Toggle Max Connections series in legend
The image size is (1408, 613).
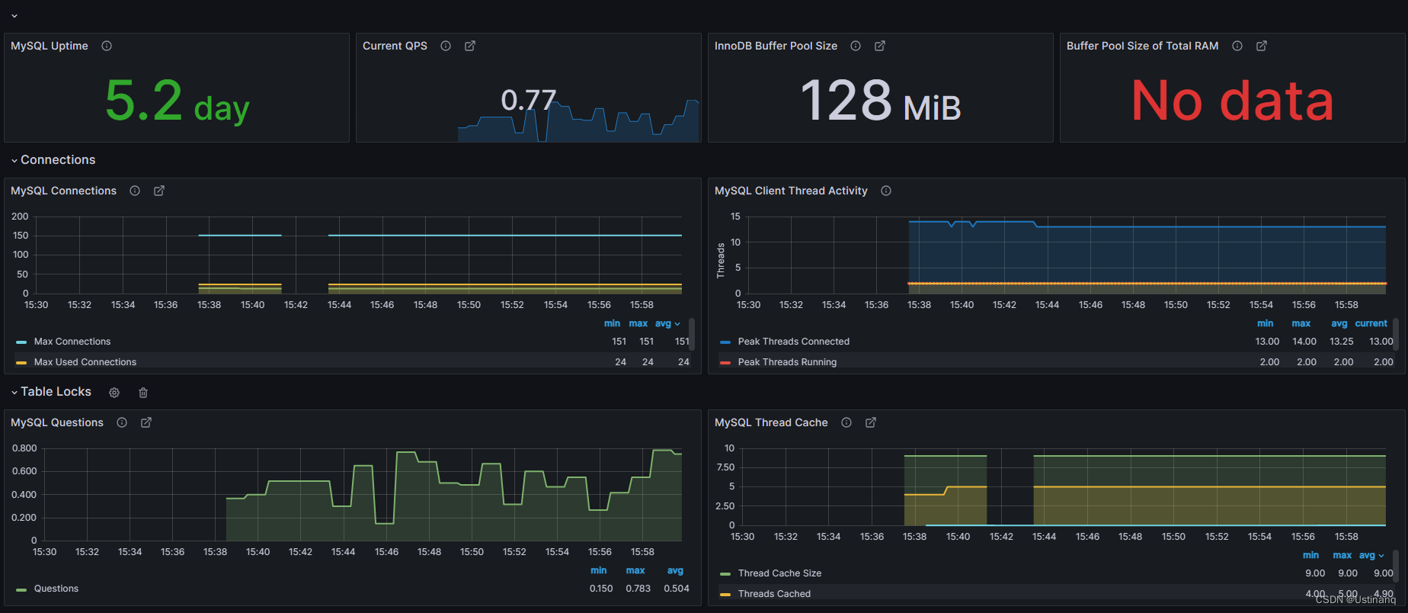(72, 342)
